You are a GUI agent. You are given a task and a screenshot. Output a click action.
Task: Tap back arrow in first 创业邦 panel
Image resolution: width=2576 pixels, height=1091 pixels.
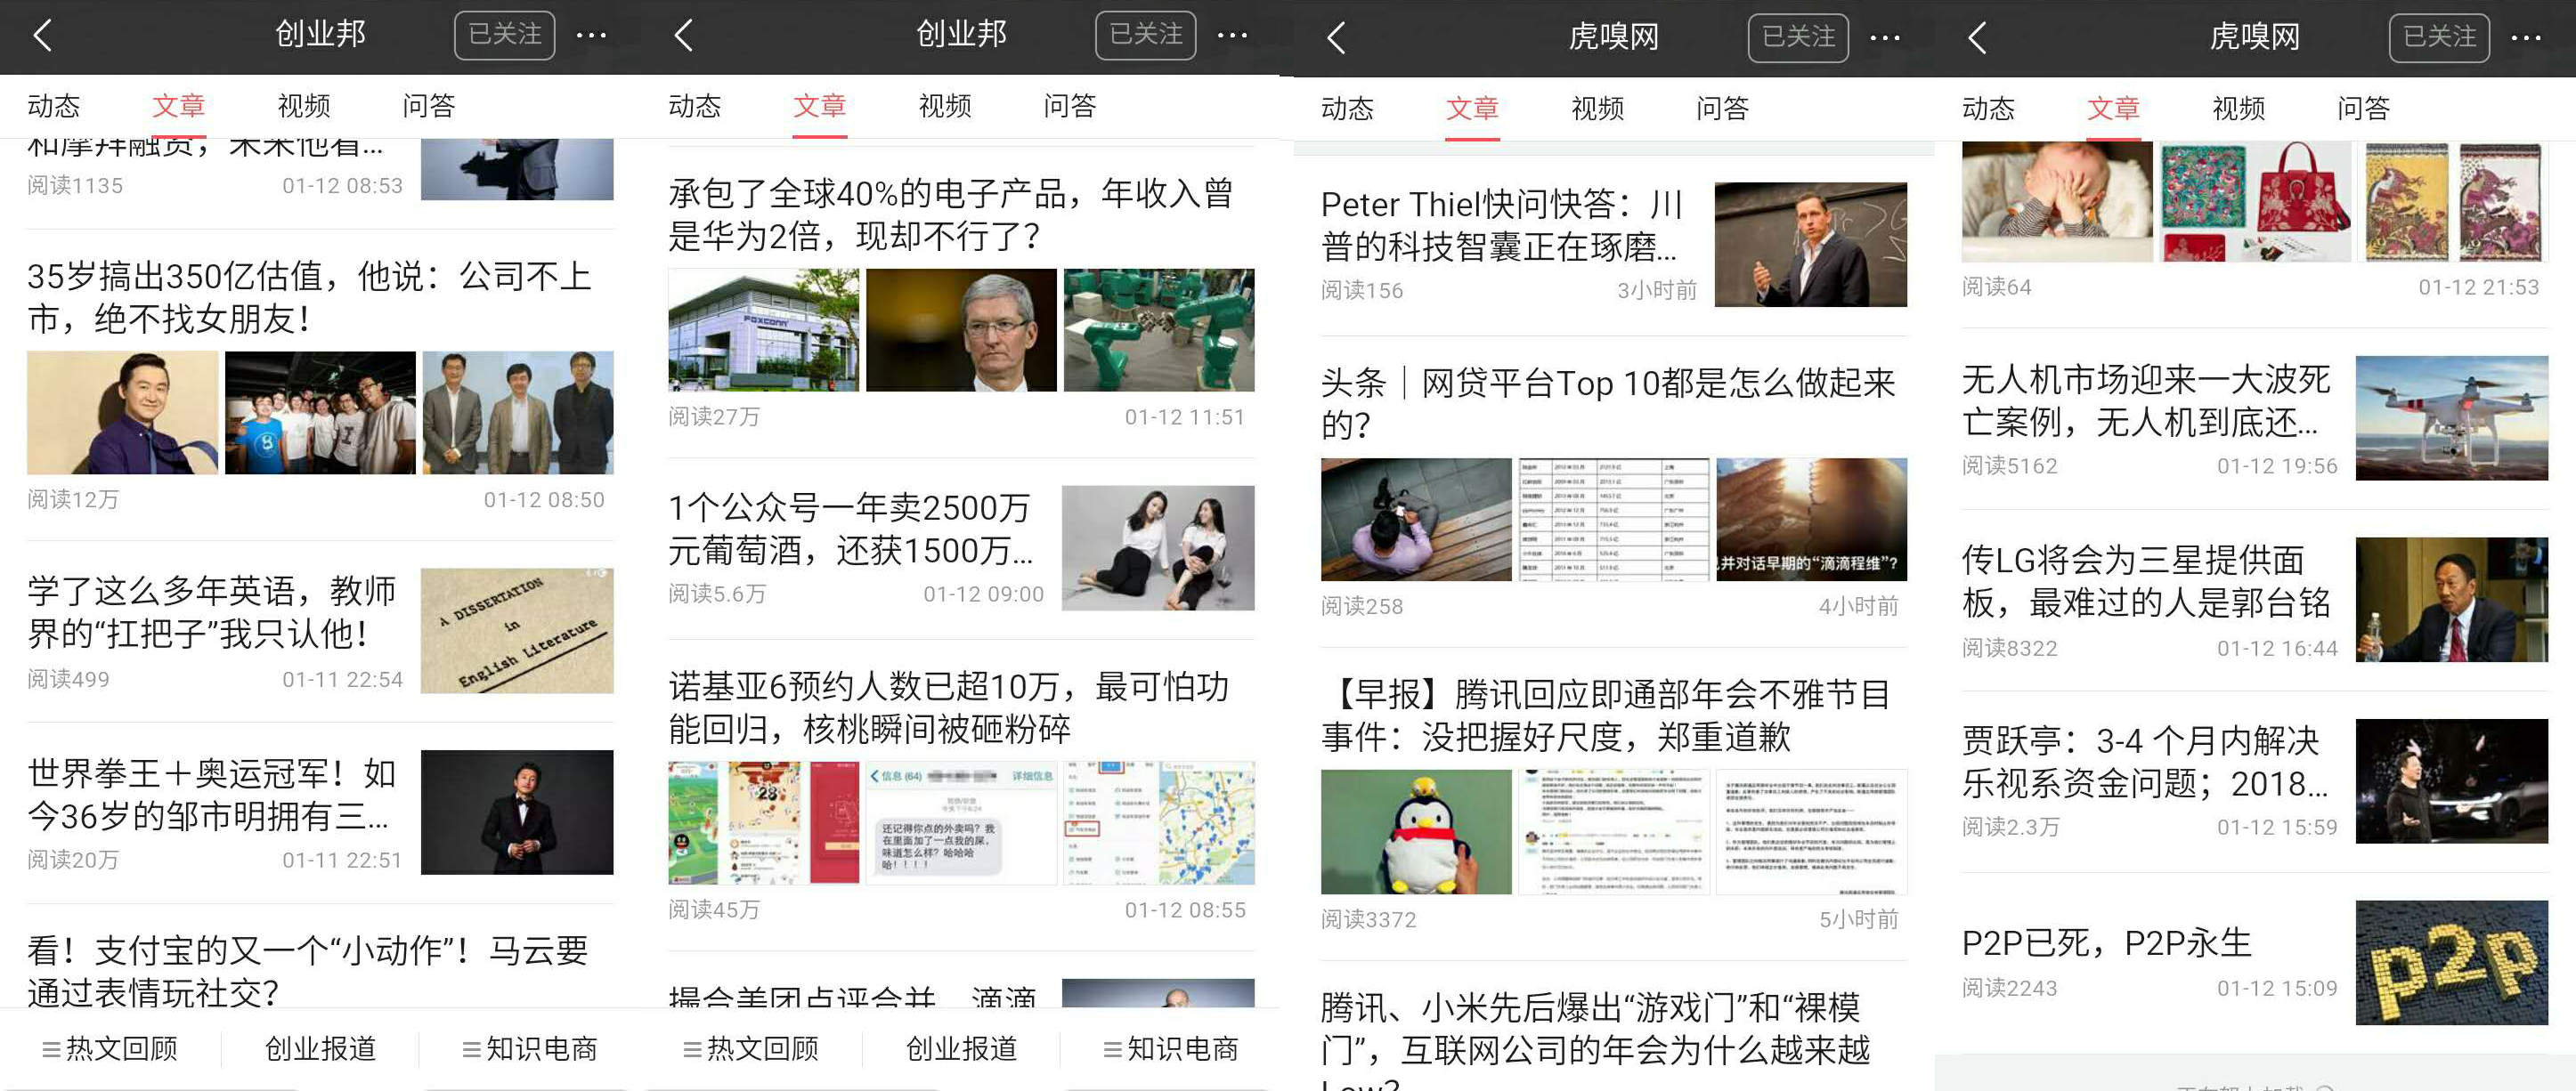[x=43, y=36]
